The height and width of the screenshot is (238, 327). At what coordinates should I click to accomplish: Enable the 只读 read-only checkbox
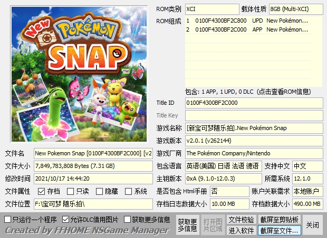tap(71, 191)
